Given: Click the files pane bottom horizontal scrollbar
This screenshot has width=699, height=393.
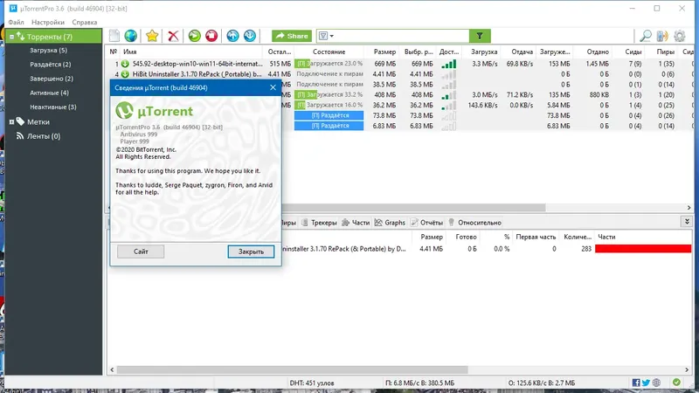Looking at the screenshot, I should (x=293, y=369).
